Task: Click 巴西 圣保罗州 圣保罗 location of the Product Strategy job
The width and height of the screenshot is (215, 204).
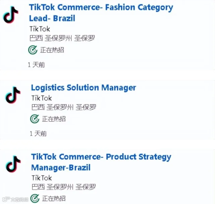Action: click(64, 187)
